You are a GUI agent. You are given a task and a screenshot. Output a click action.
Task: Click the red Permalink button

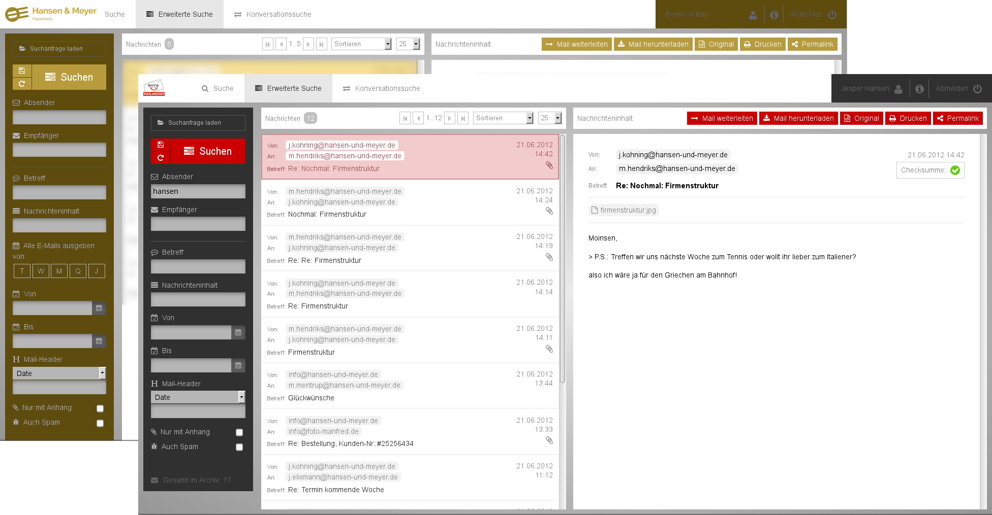[957, 118]
